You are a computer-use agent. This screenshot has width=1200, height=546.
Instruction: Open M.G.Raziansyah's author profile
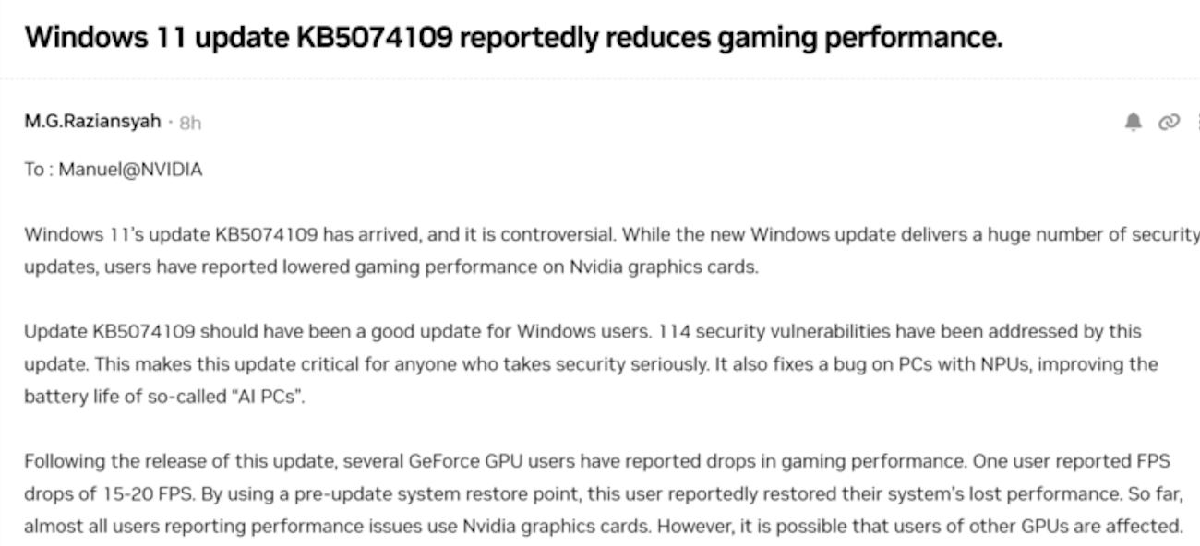point(92,121)
